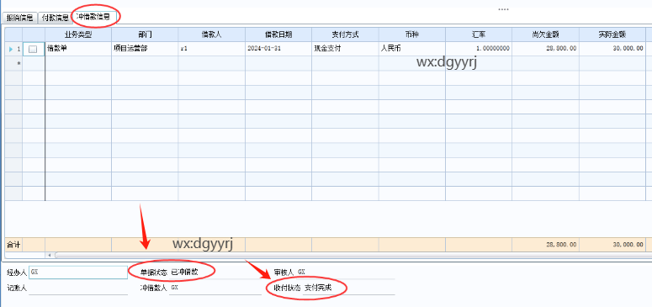Select the 现金支付 payment cell

click(345, 49)
